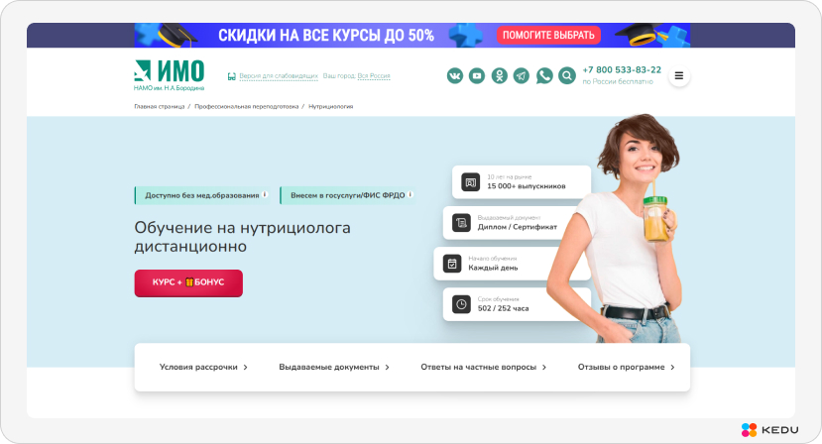Click chevron next to 'Выдаваемые документы'
822x444 pixels.
click(388, 368)
